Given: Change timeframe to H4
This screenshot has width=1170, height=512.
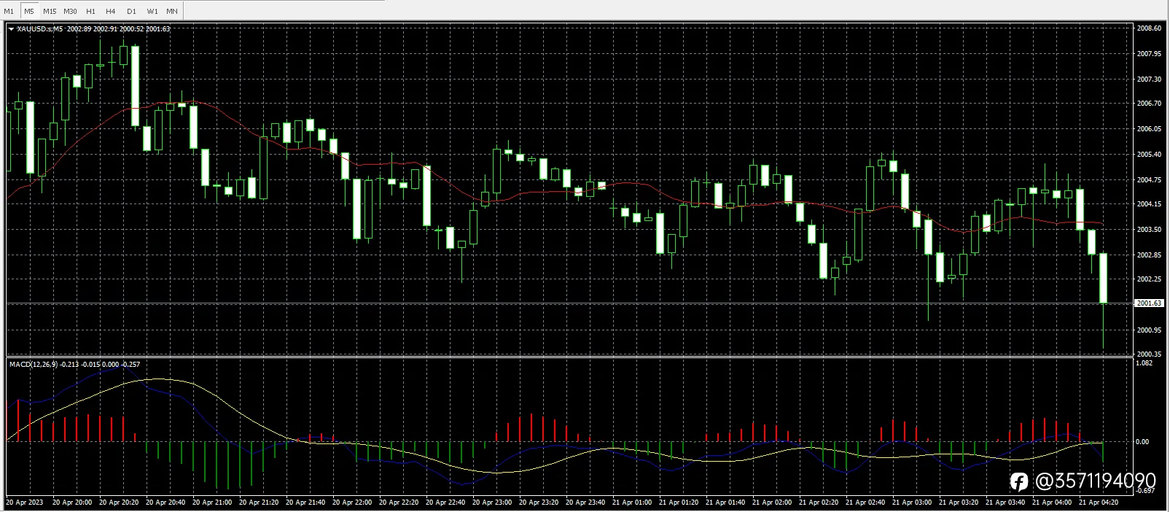Looking at the screenshot, I should pos(111,11).
